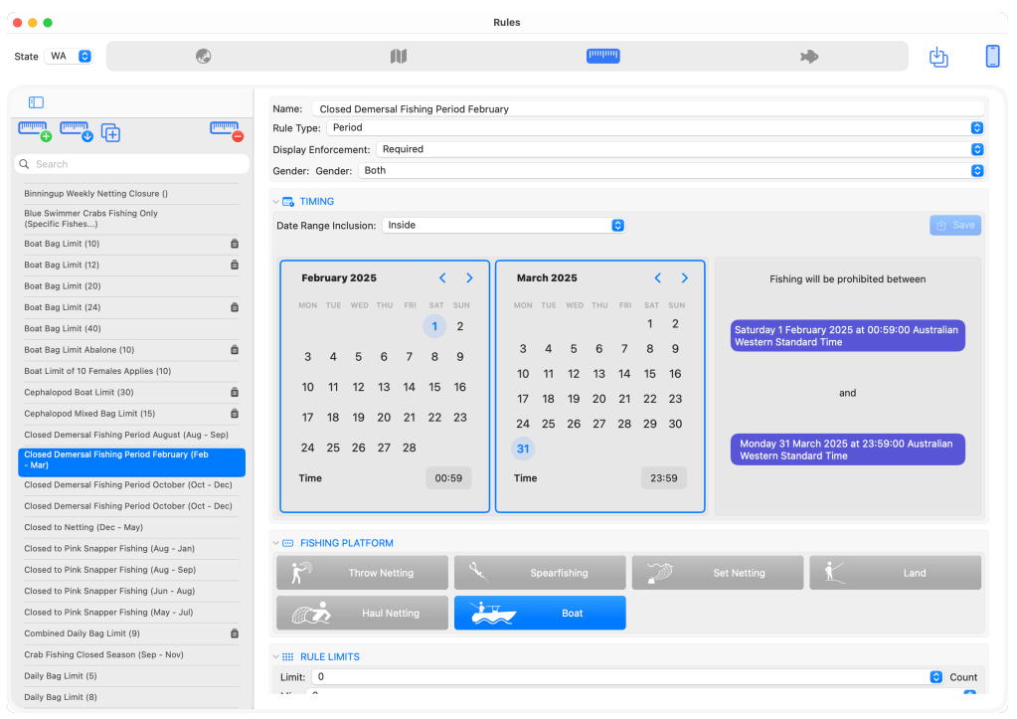
Task: Add a new rule with green plus ruler
Action: pos(35,131)
